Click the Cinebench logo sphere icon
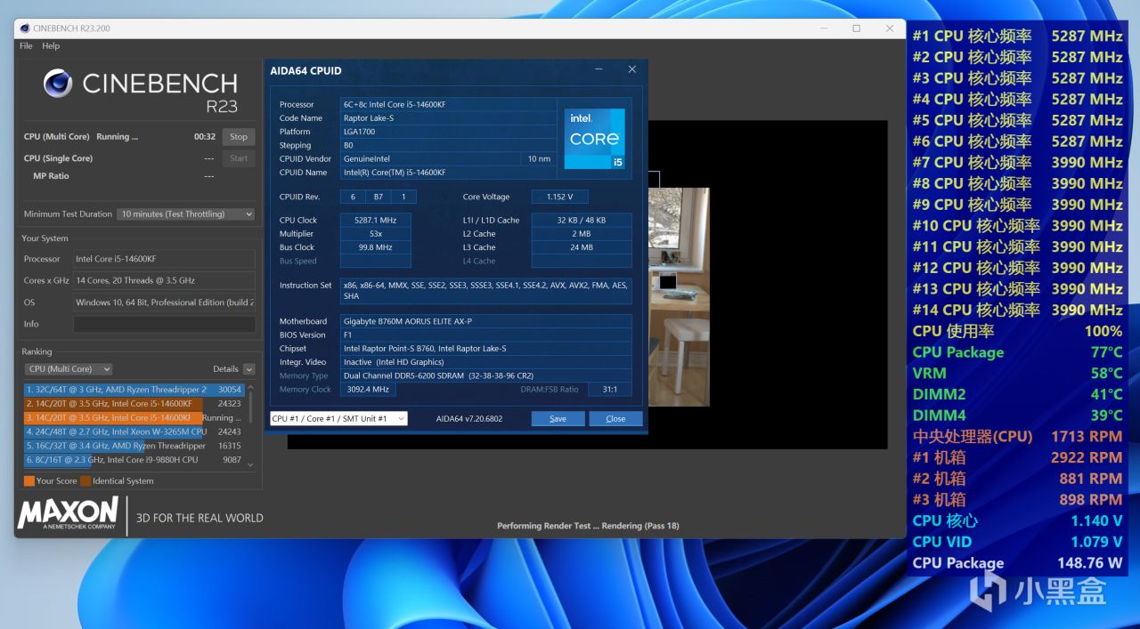This screenshot has height=629, width=1140. (58, 84)
